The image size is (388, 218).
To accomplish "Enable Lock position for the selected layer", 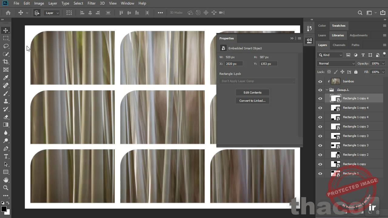I will (x=342, y=72).
